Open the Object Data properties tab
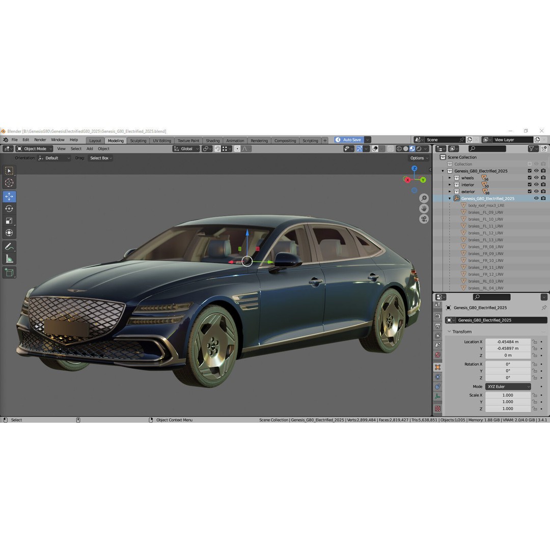Image resolution: width=550 pixels, height=550 pixels. point(438,396)
